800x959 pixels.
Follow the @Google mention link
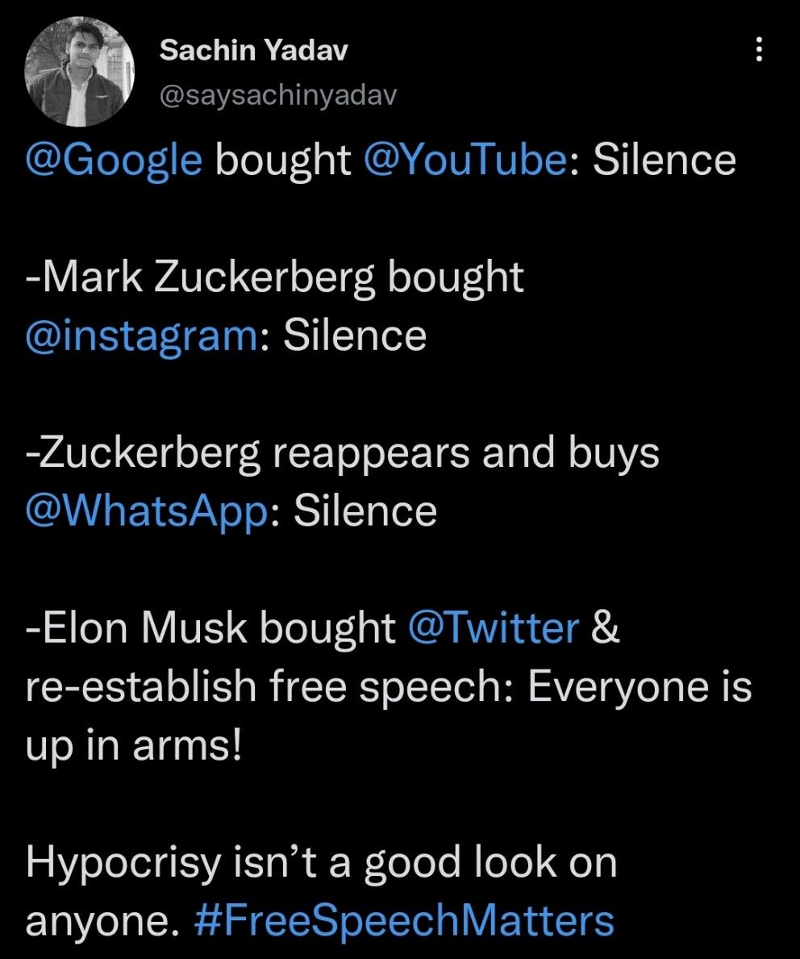pos(114,161)
